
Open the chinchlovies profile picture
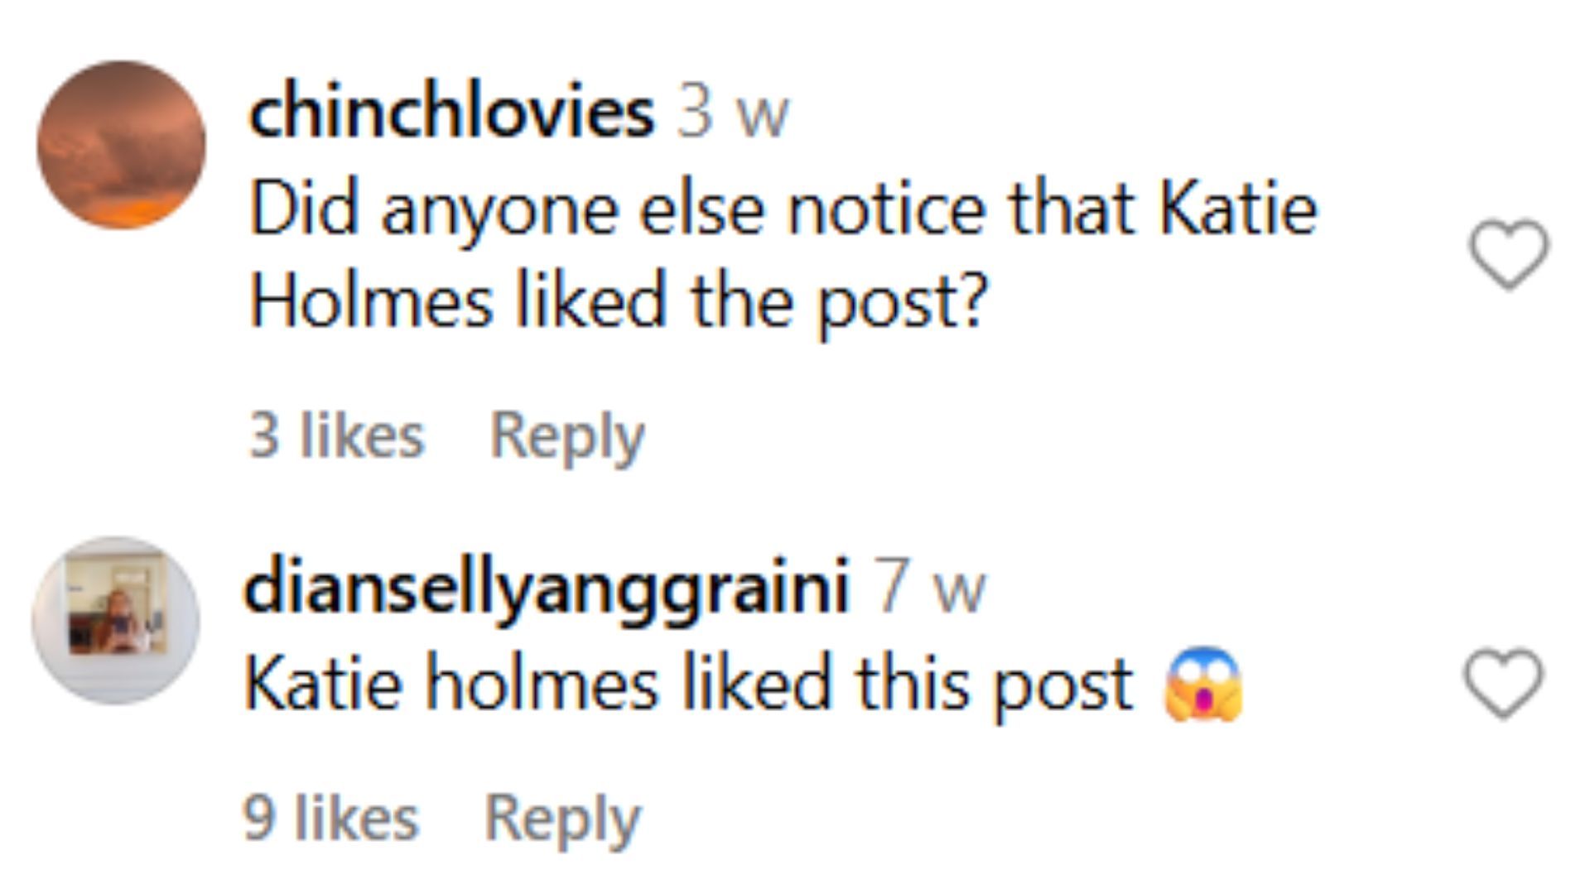(122, 145)
